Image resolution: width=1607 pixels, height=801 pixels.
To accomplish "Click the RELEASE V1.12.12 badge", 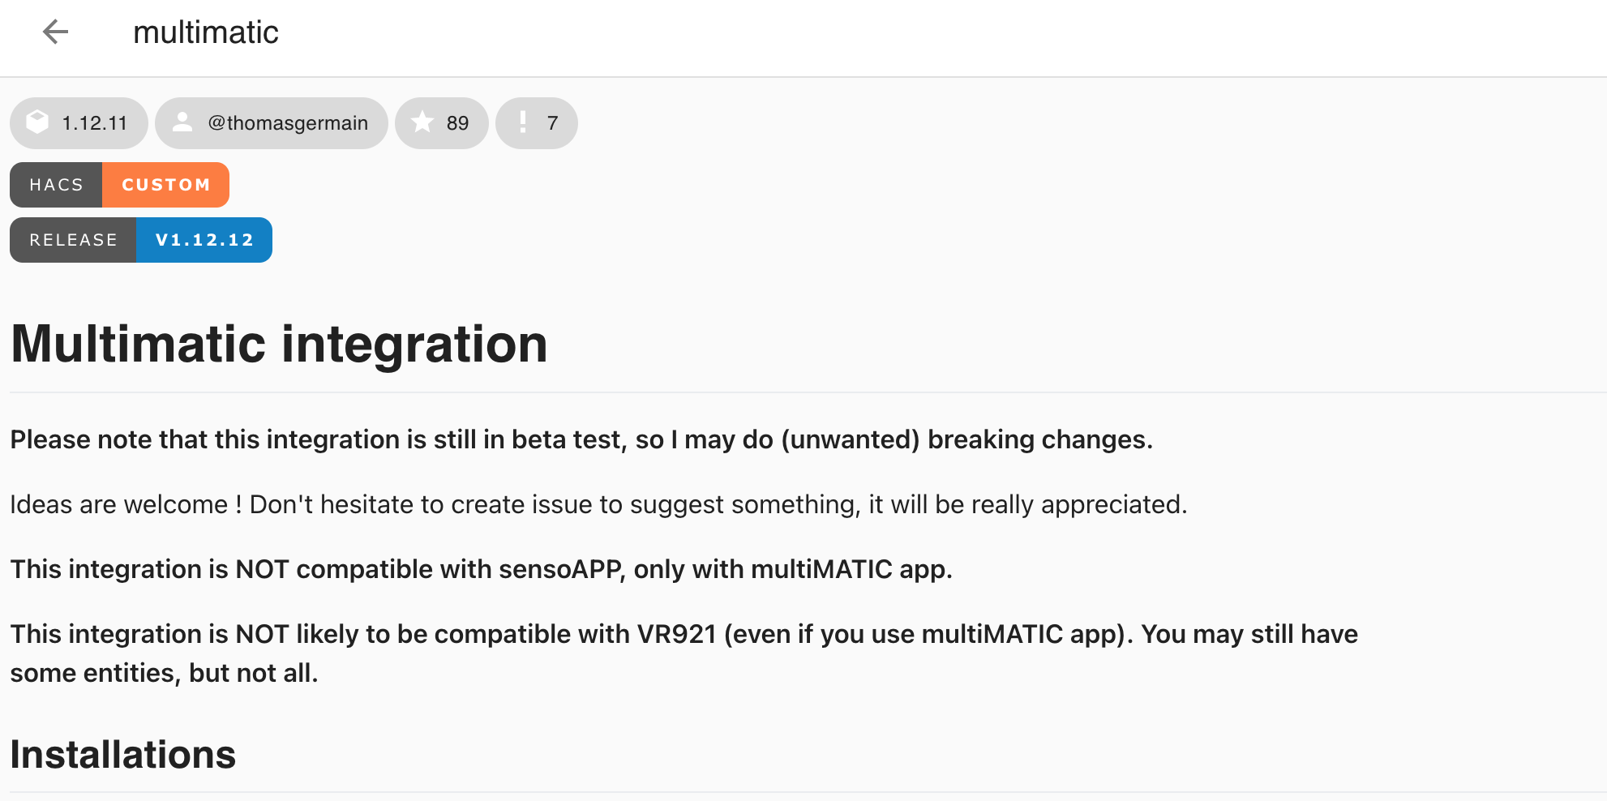I will coord(140,240).
